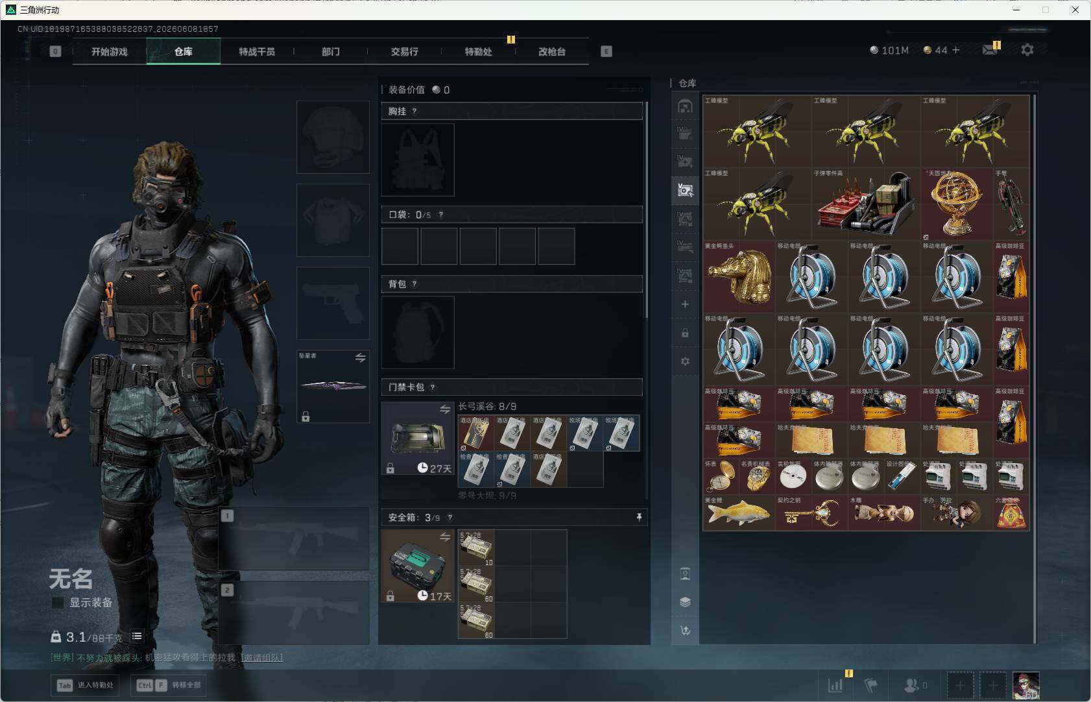
Task: Click the lock icon on the safe box
Action: point(390,596)
